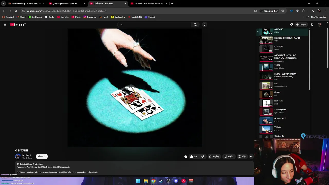Screen dimensions: 329x185
Task: Open Chrome profile avatar in the toolbar
Action: click(319, 11)
